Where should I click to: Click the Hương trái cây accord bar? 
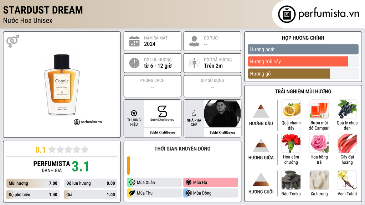[303, 61]
